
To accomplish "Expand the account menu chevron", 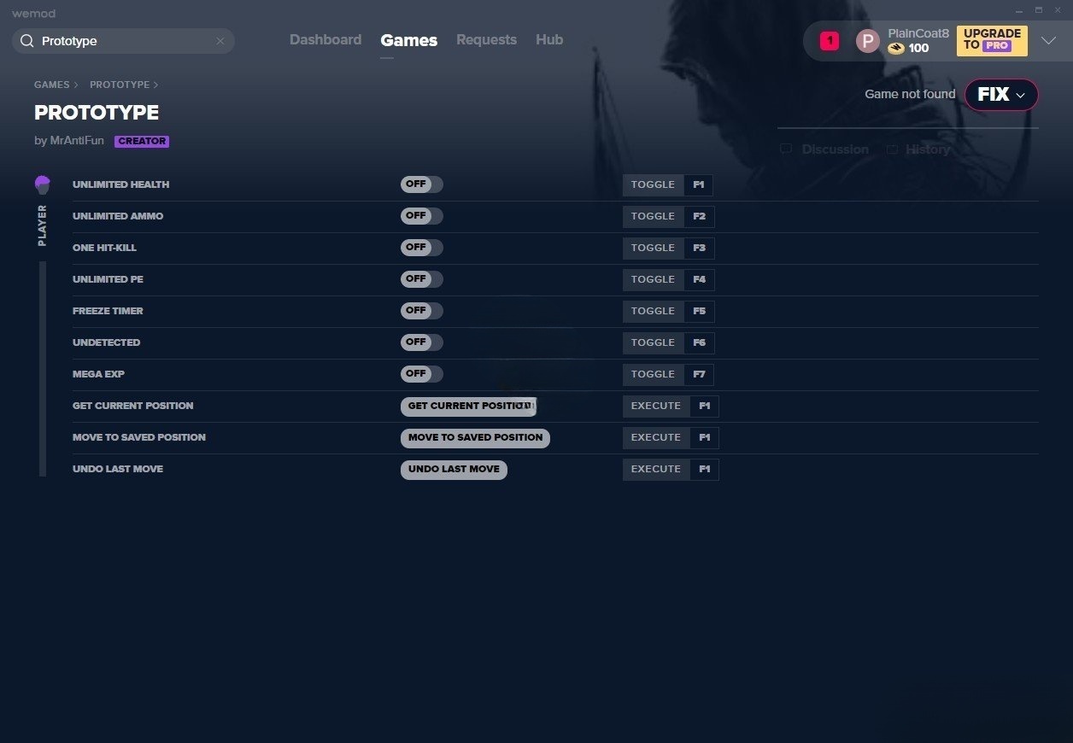I will pyautogui.click(x=1048, y=40).
